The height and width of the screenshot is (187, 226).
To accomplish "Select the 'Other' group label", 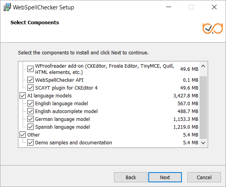I will 34,135.
